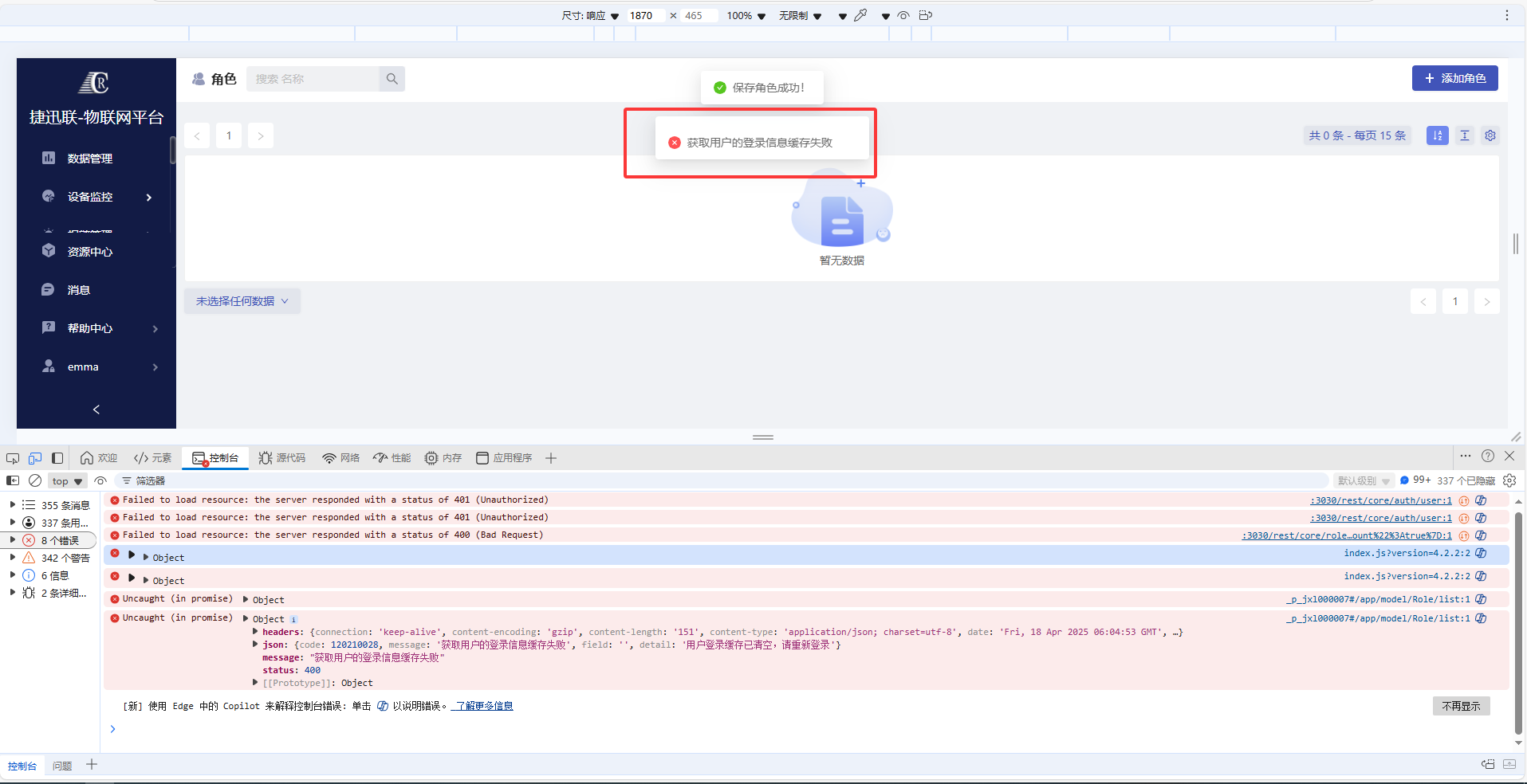Toggle live expression eye icon
The height and width of the screenshot is (784, 1527).
100,480
